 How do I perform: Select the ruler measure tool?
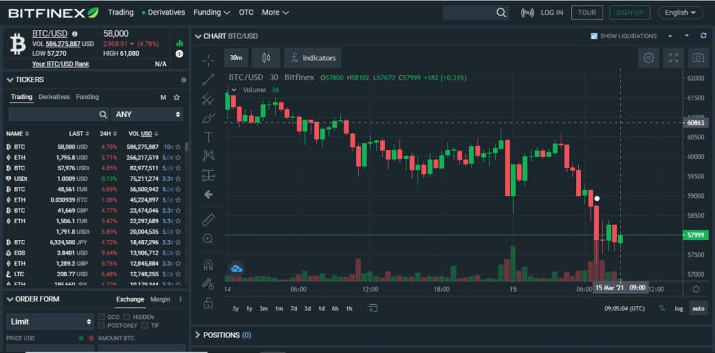coord(208,220)
